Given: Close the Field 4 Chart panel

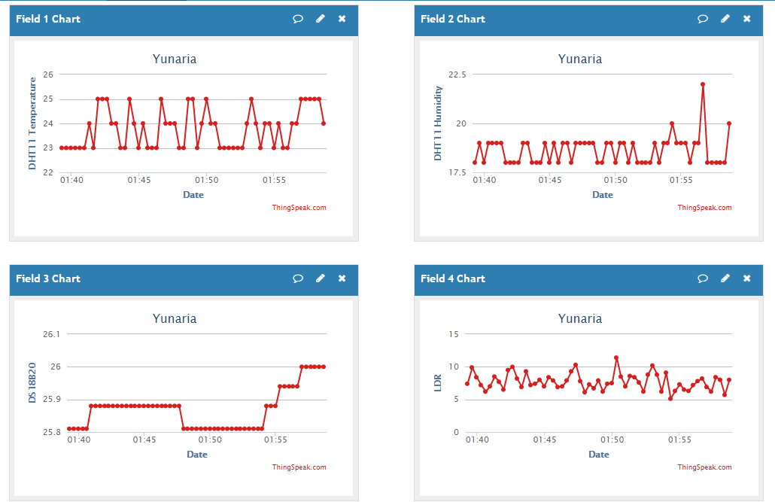Looking at the screenshot, I should click(x=747, y=278).
